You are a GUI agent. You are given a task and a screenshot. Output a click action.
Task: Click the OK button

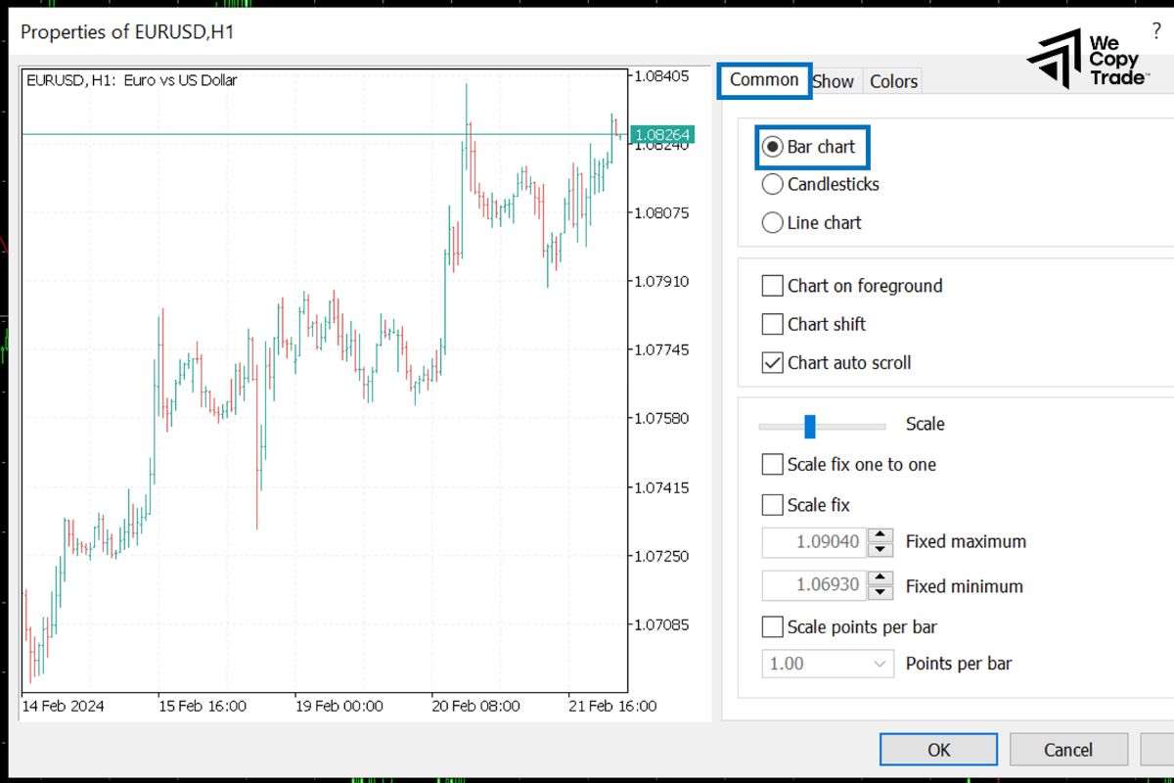click(x=938, y=749)
